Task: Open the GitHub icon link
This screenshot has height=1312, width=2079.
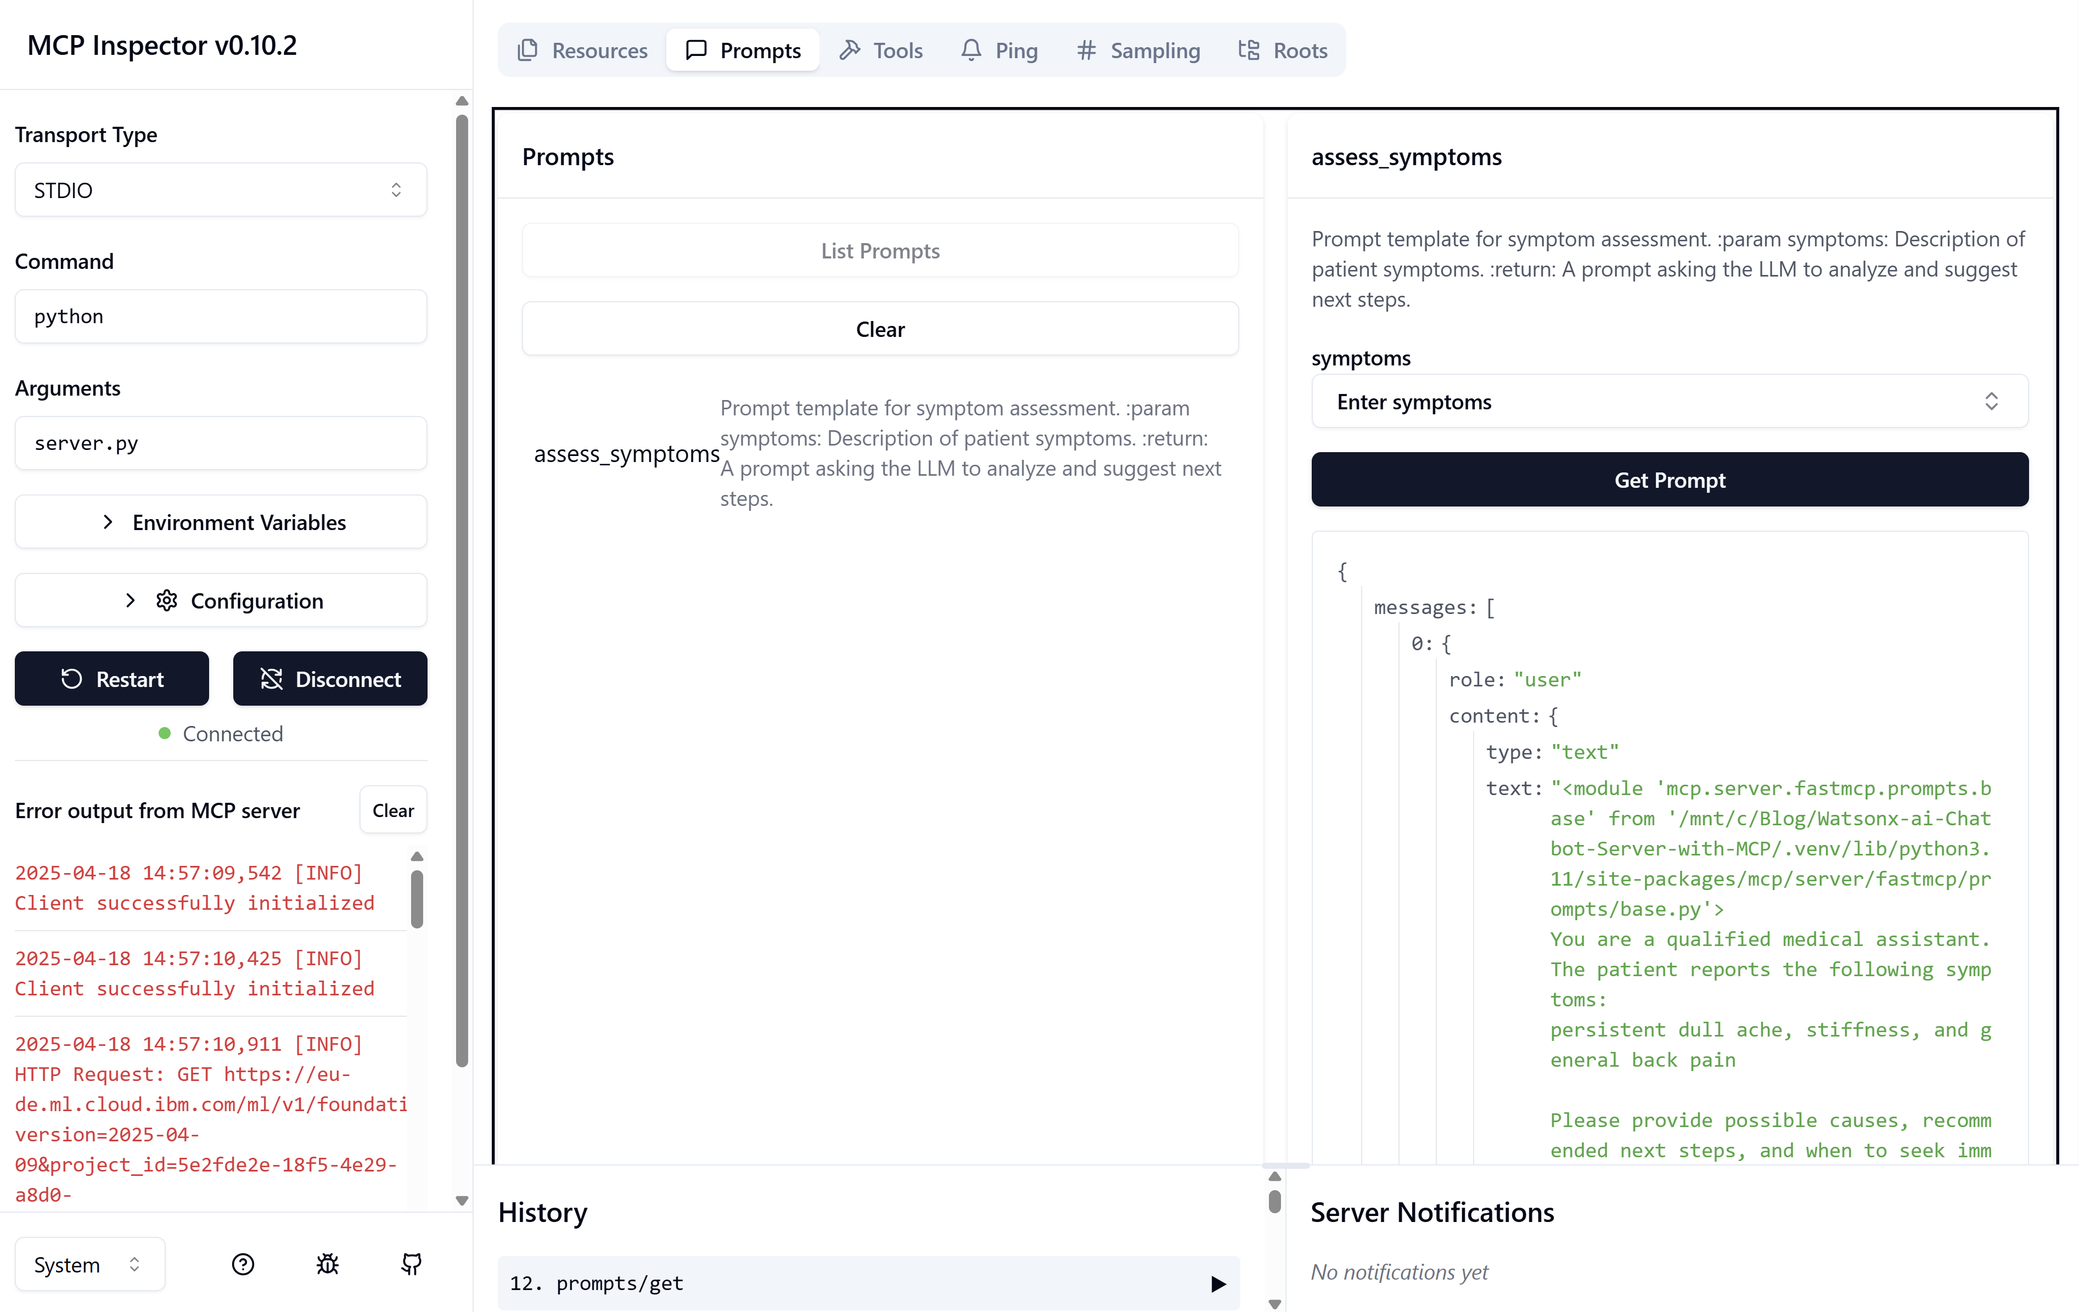Action: [x=412, y=1264]
